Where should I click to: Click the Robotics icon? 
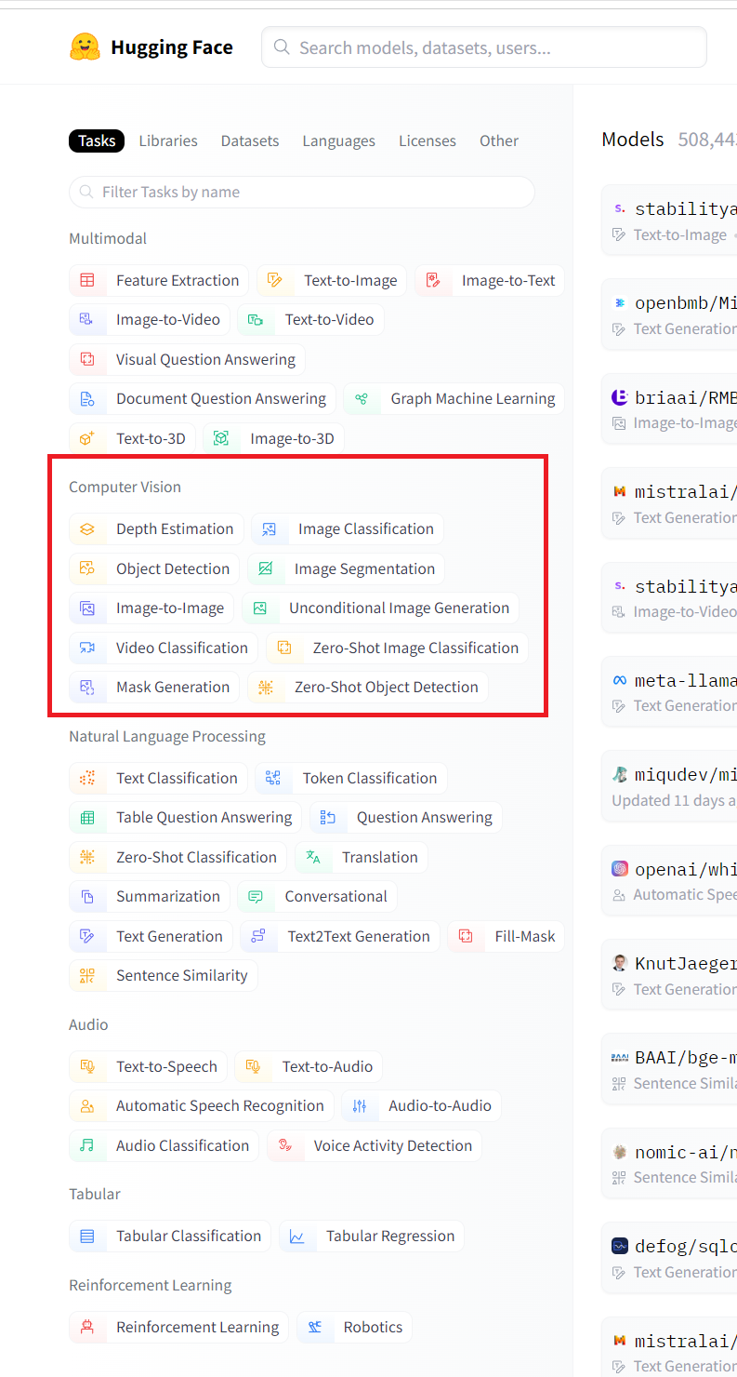click(315, 1327)
